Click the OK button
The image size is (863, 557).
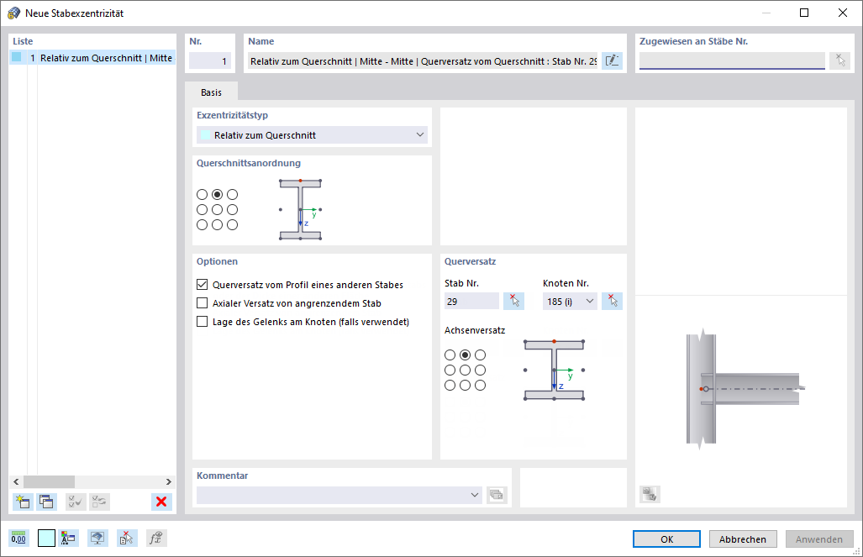pos(666,539)
